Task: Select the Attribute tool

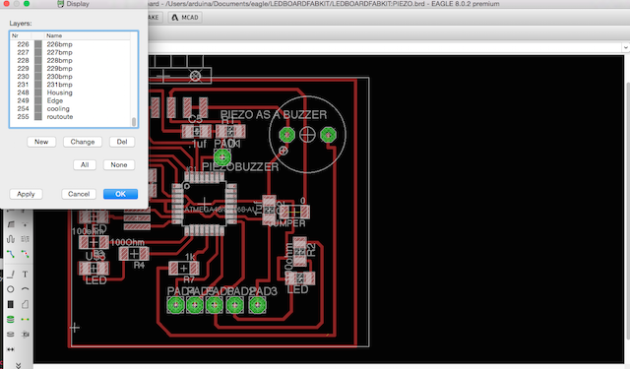Action: coord(25,334)
